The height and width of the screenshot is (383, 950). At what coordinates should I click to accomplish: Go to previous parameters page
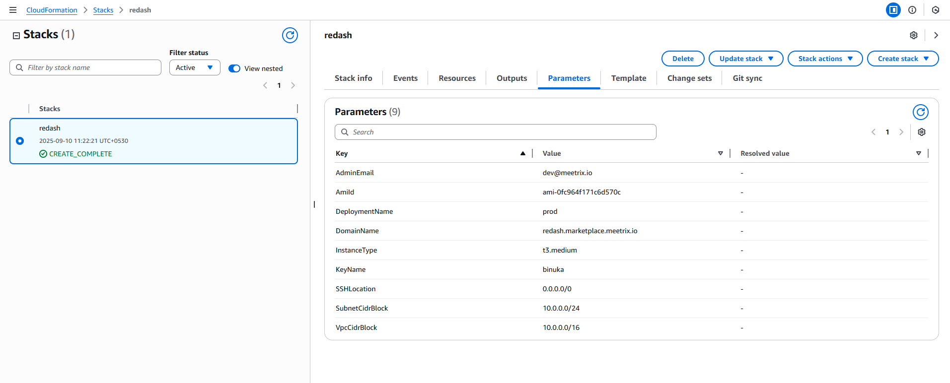[874, 132]
